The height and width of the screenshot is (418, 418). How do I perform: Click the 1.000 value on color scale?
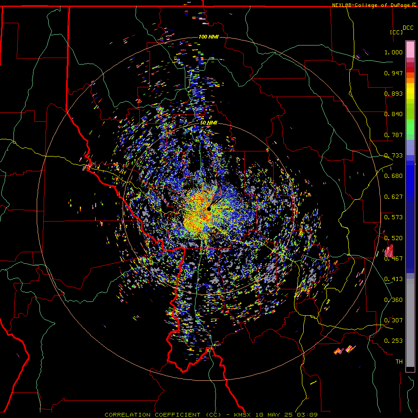click(393, 52)
